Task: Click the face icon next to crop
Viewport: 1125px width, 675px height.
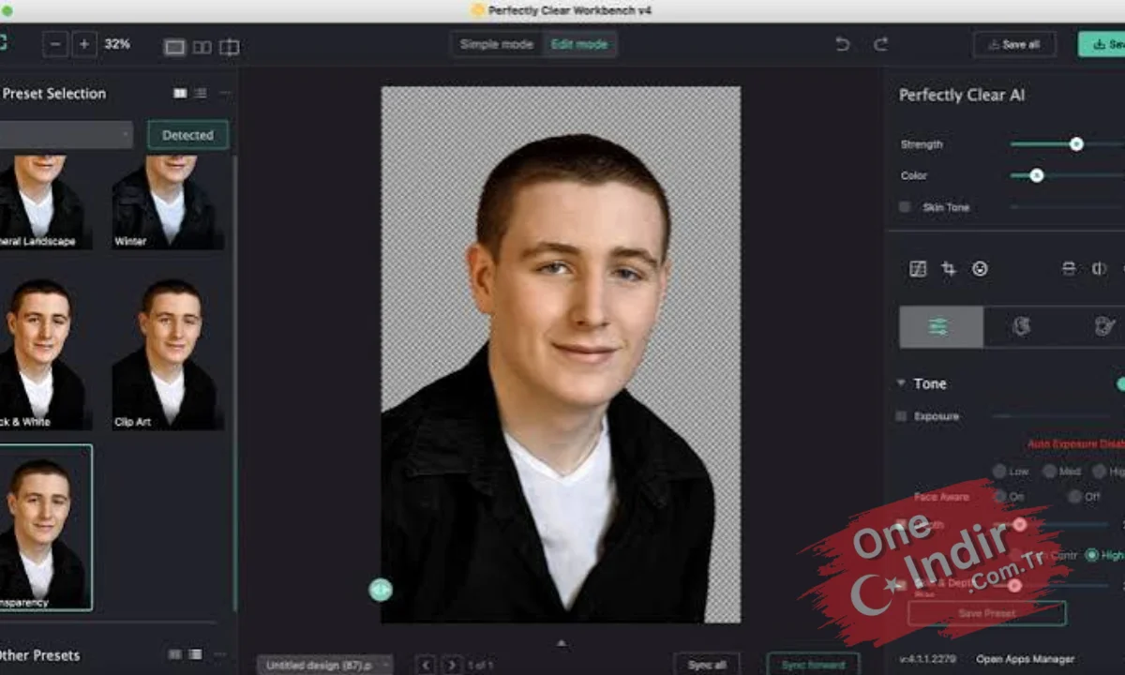Action: coord(980,269)
